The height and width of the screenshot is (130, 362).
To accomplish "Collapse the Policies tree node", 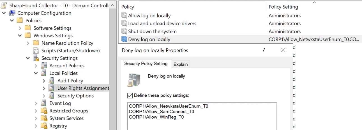I will (12, 21).
